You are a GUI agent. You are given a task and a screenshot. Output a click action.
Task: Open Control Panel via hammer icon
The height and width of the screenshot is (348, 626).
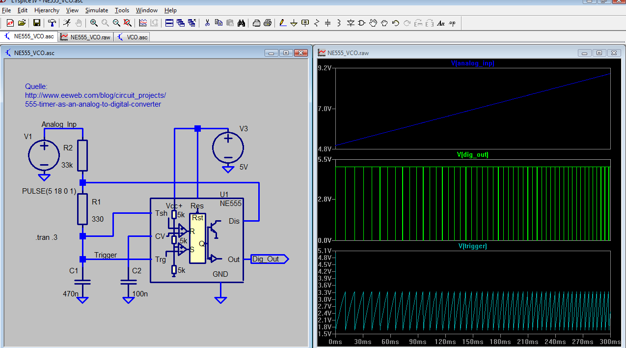click(52, 23)
